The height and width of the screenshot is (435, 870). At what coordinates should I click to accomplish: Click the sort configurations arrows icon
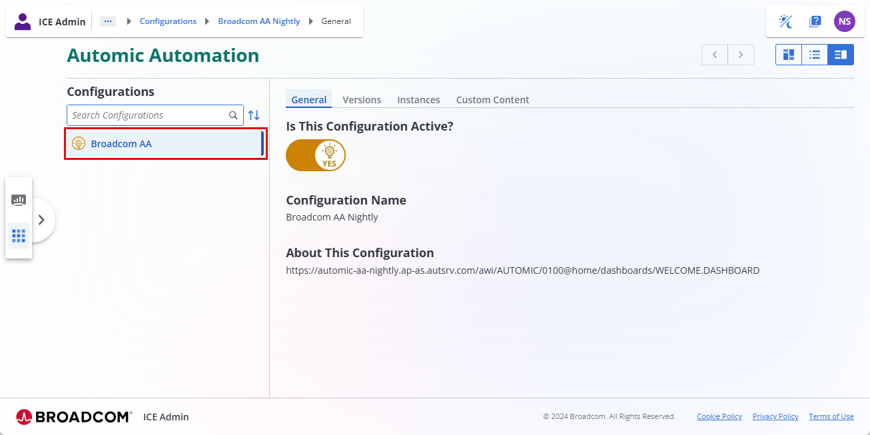[254, 115]
